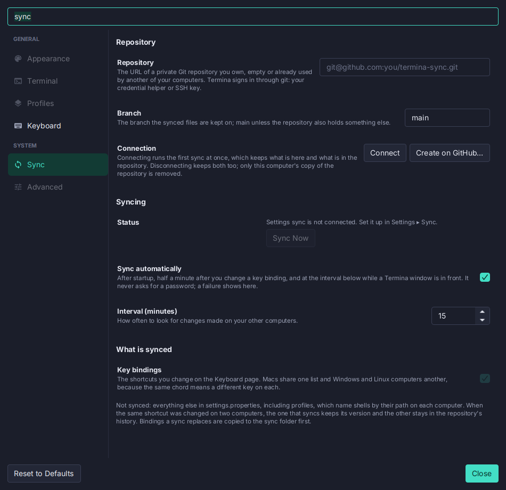Click the Sync Now button

[x=290, y=238]
